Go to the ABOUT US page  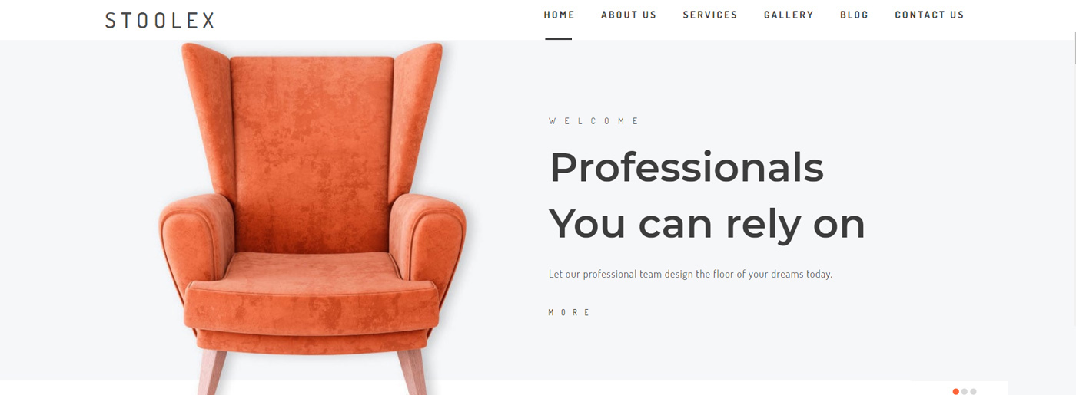click(x=629, y=15)
